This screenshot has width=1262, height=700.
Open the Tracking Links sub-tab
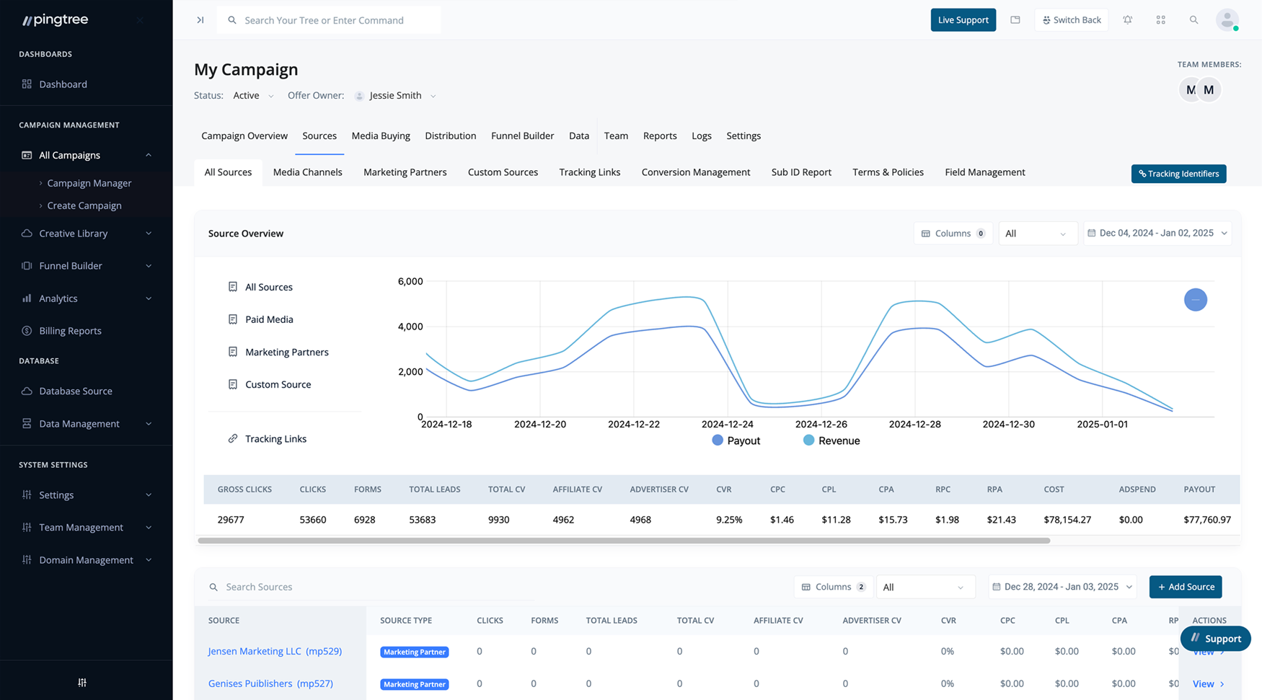(589, 172)
